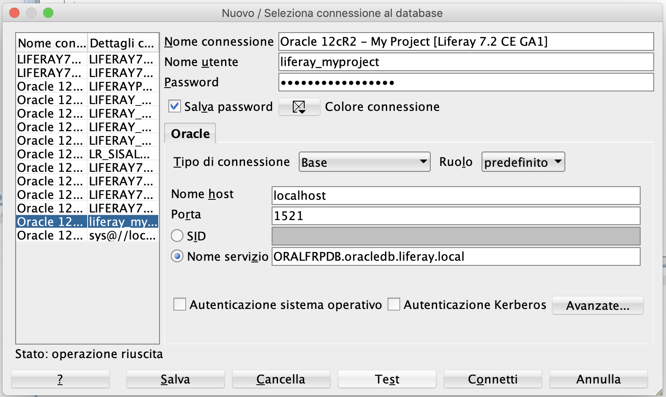Open the Avanzate... settings button
Viewport: 666px width, 397px height.
pyautogui.click(x=597, y=306)
